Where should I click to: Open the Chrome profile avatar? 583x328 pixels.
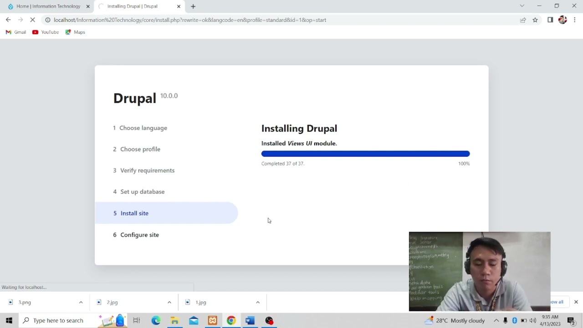tap(563, 20)
